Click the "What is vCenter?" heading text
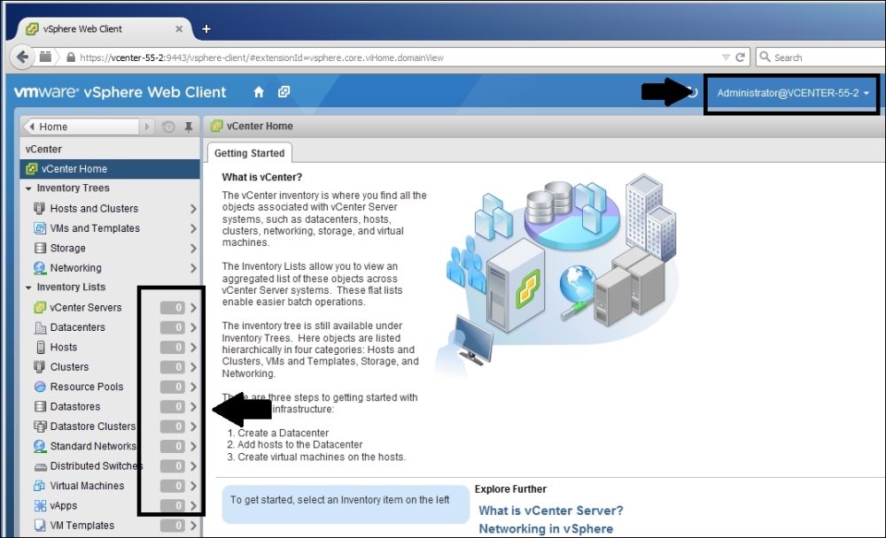The width and height of the screenshot is (886, 538). coord(262,177)
